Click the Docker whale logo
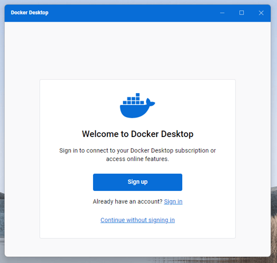This screenshot has width=277, height=263. tap(137, 105)
